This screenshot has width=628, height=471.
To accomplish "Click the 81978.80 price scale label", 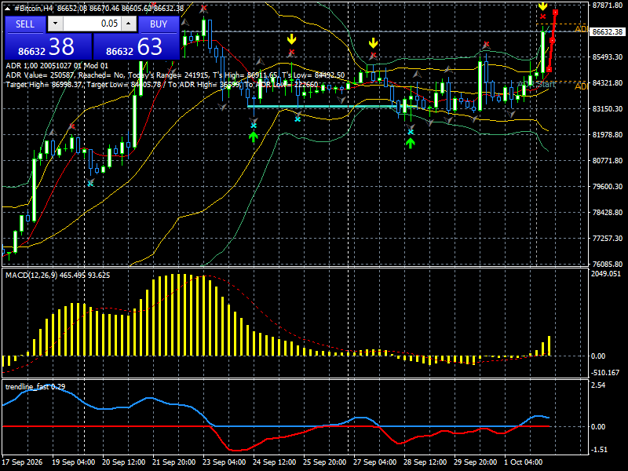I will (607, 135).
